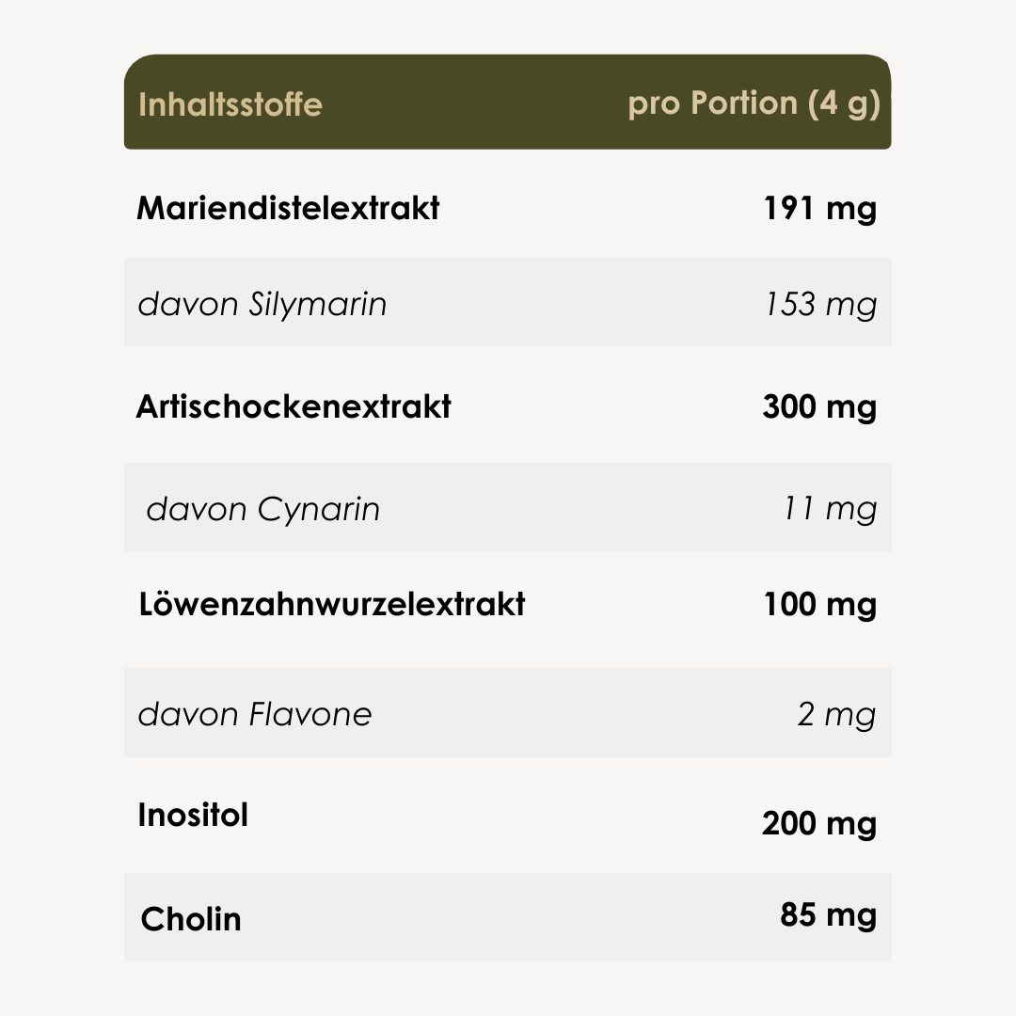Click the 85 mg Cholin value
The width and height of the screenshot is (1016, 1016).
pyautogui.click(x=828, y=914)
